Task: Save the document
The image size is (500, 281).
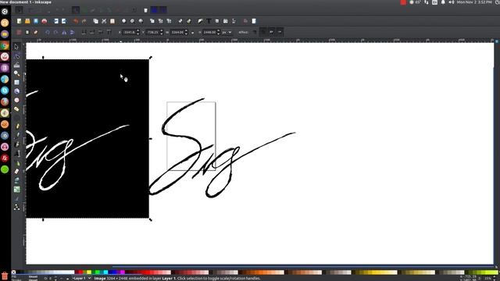Action: pyautogui.click(x=36, y=21)
